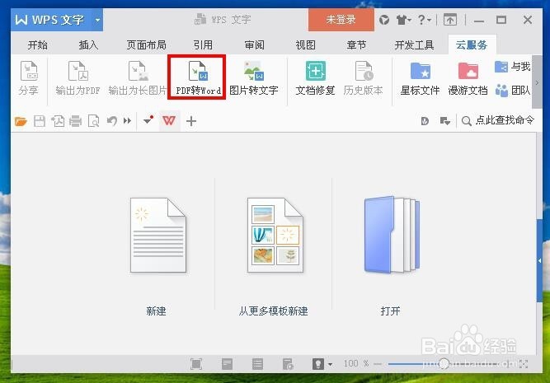Viewport: 550px width, 383px height.
Task: Open 漫游文档 roaming documents
Action: (x=468, y=77)
